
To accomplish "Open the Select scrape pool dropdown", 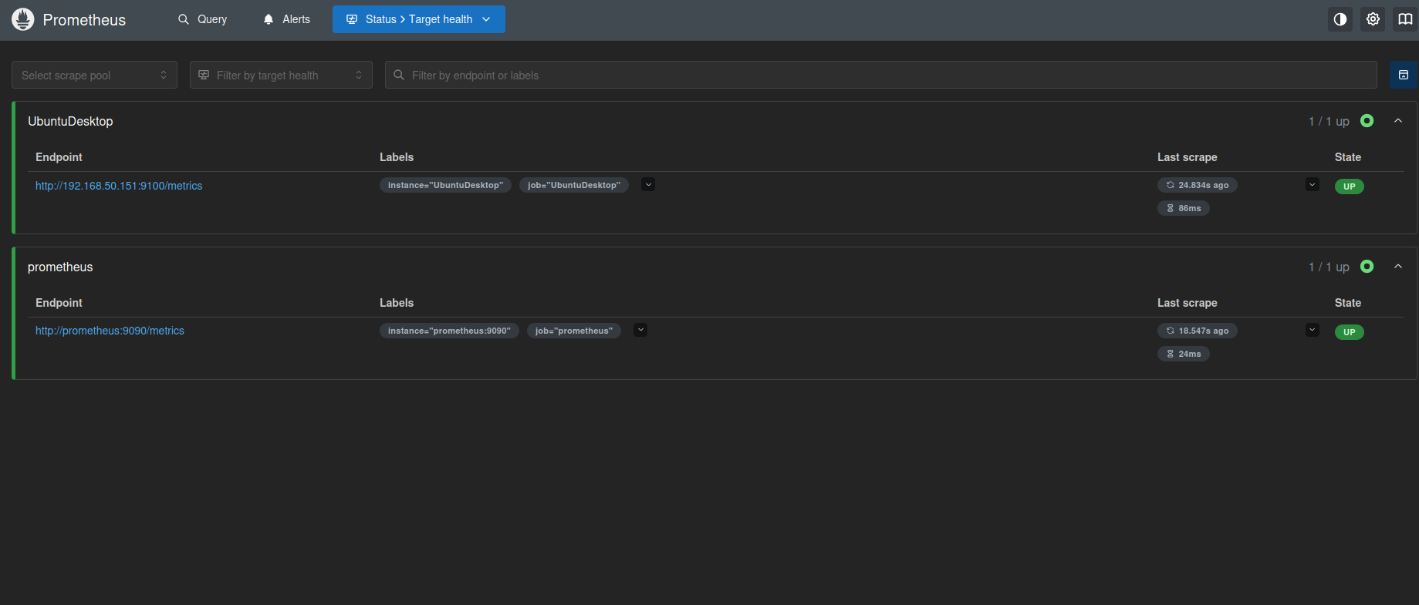I will (x=94, y=75).
